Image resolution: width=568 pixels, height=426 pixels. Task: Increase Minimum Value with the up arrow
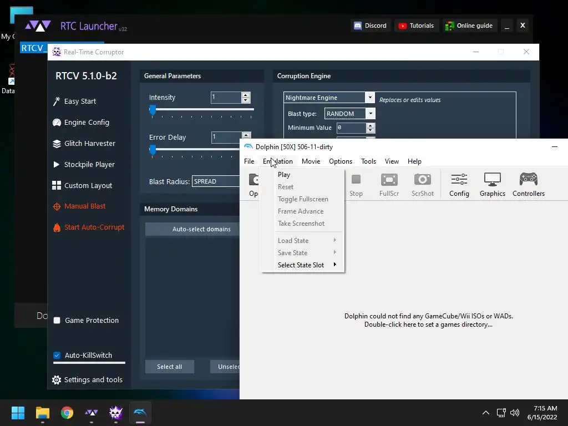click(370, 125)
